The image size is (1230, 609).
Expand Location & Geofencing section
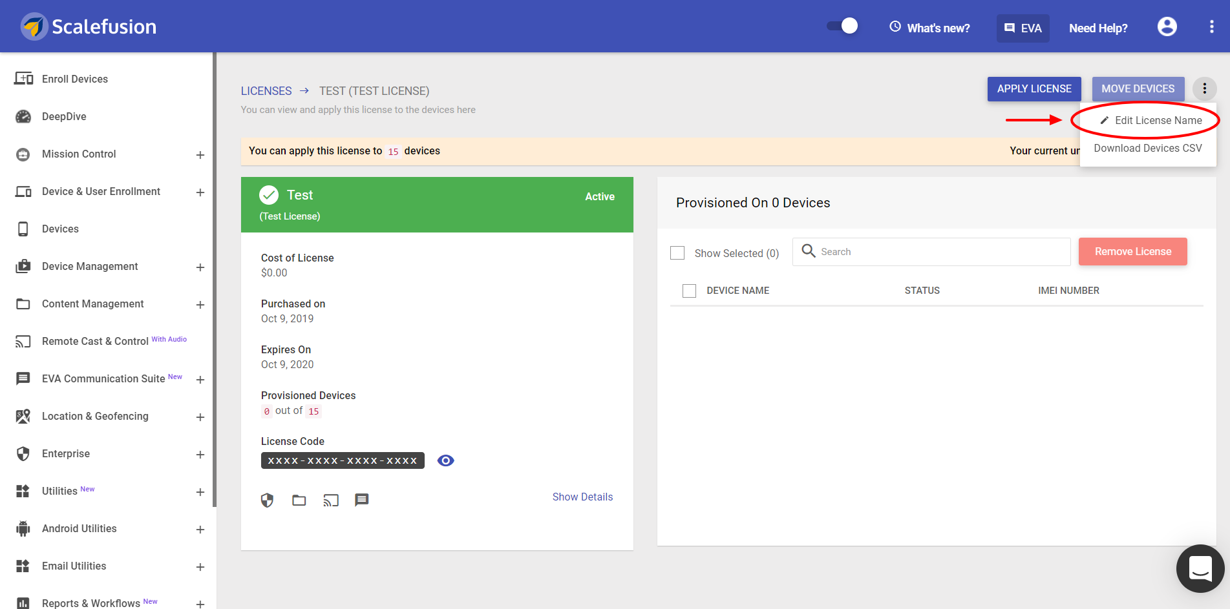[x=200, y=417]
